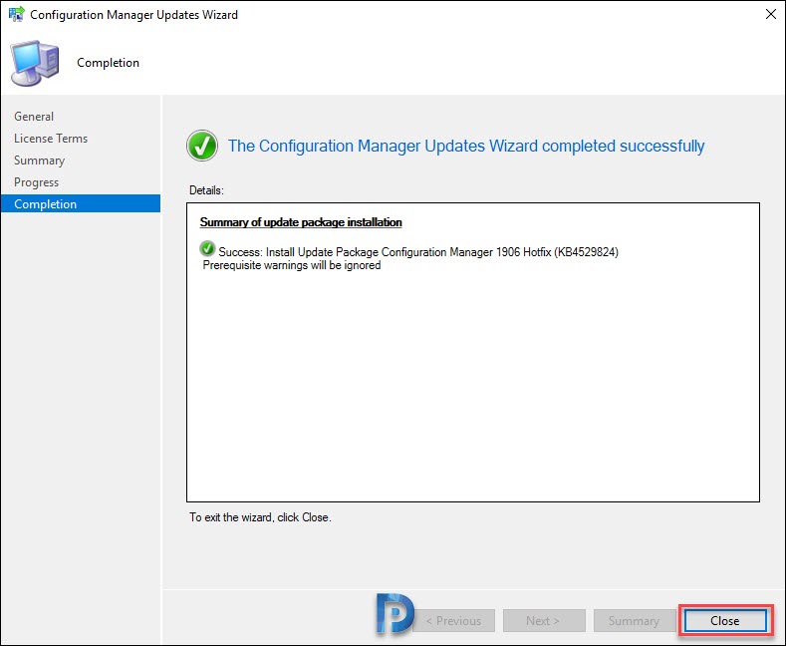
Task: Click 'Summary of update package installation' heading
Action: (301, 222)
